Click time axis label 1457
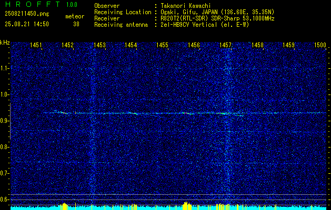331x210 pixels. coord(225,45)
